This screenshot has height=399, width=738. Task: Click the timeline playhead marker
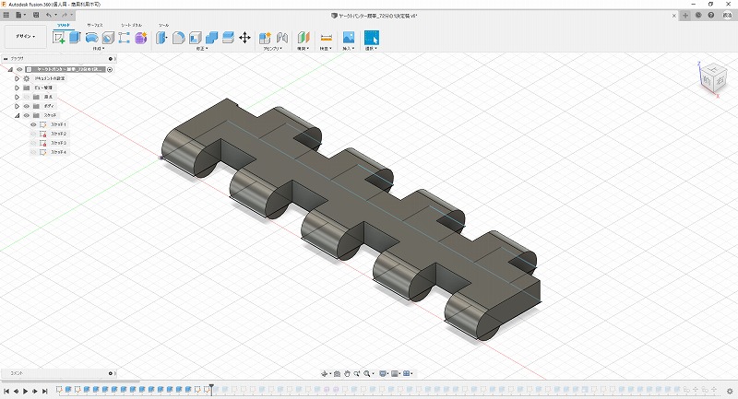pyautogui.click(x=211, y=388)
